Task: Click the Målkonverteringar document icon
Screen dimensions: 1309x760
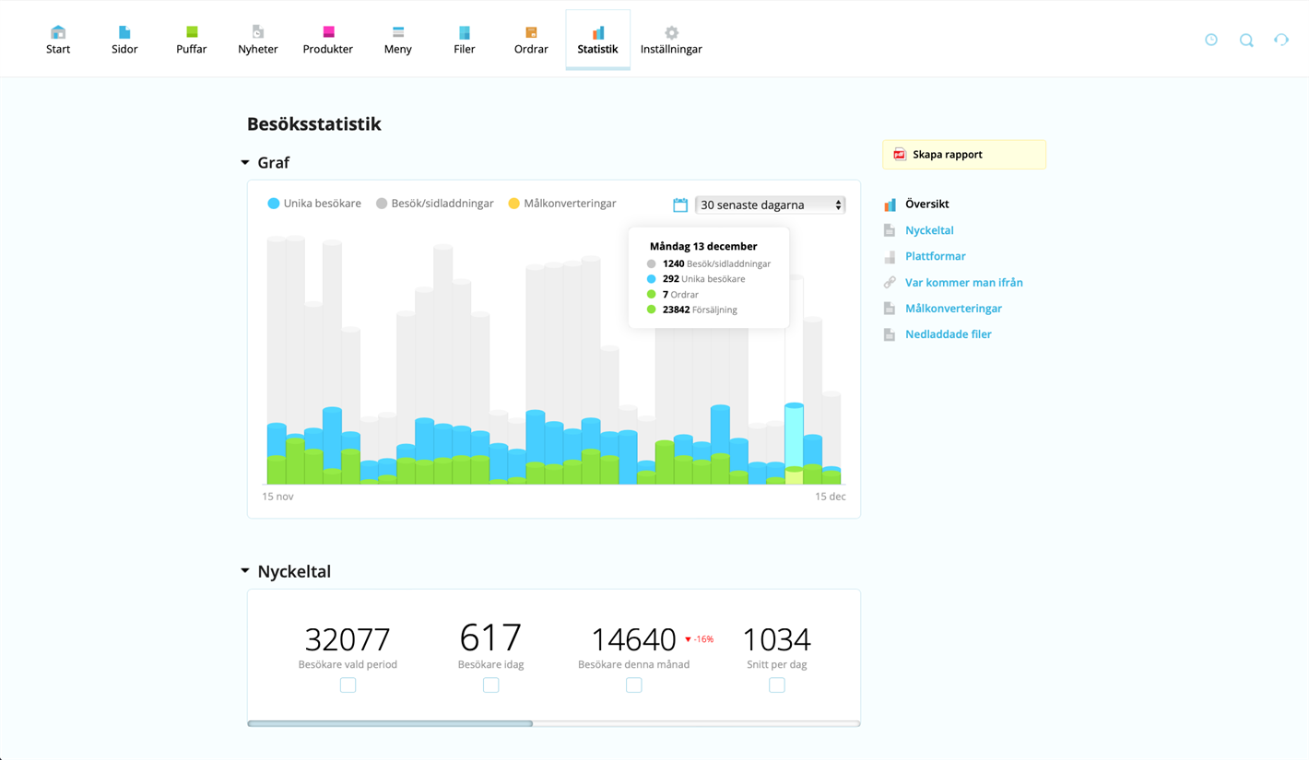Action: (x=890, y=309)
